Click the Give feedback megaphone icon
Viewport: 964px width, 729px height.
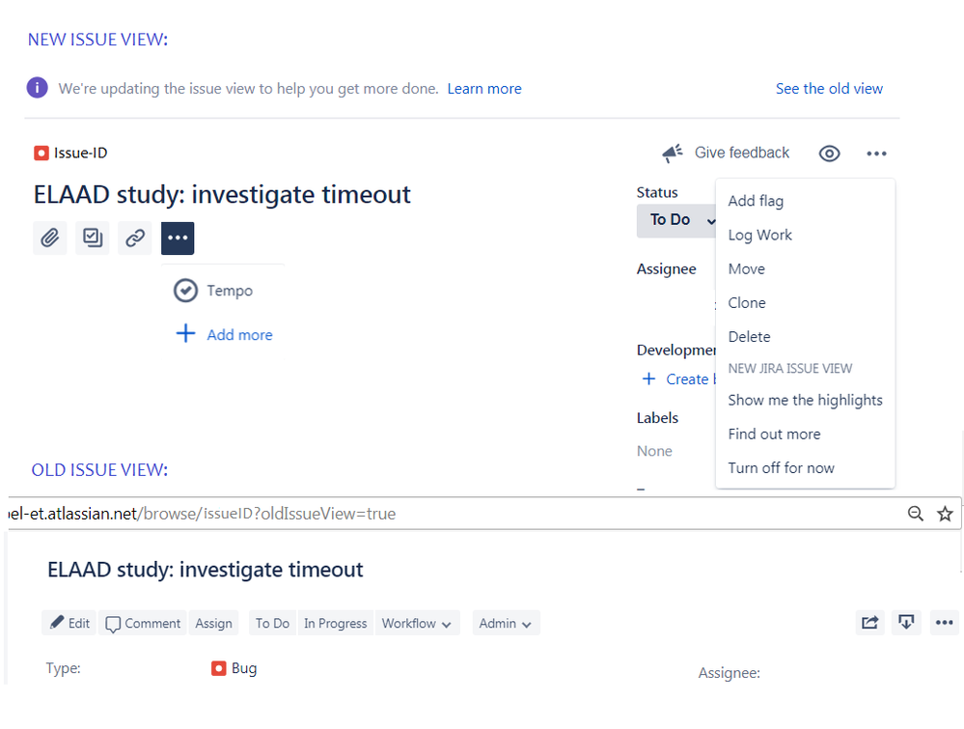(x=673, y=154)
